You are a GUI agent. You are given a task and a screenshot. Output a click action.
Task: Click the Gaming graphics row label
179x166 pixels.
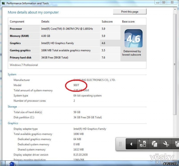pyautogui.click(x=20, y=51)
